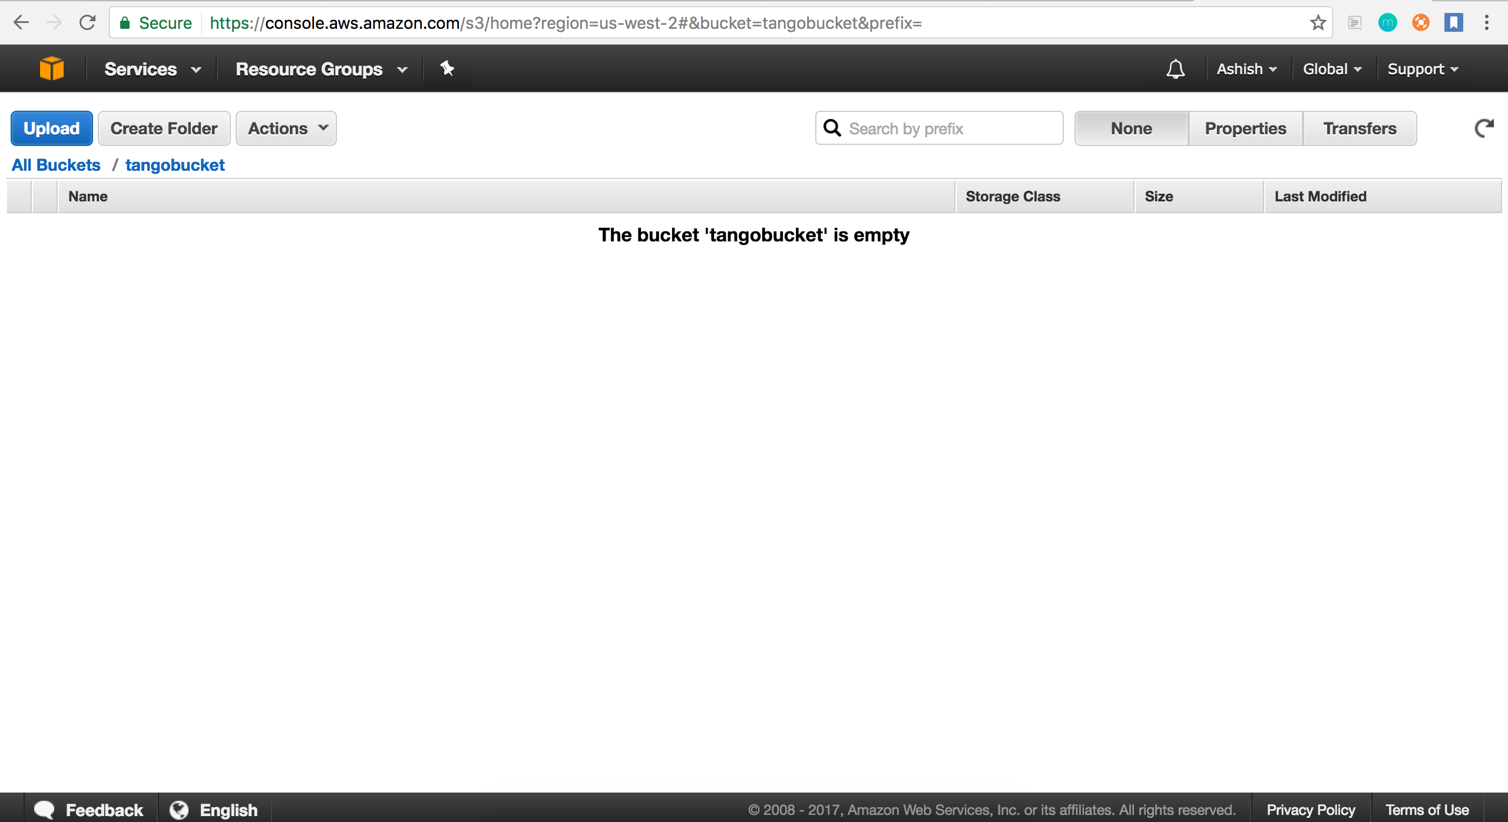Open the Global region dropdown
Viewport: 1508px width, 822px height.
tap(1332, 69)
